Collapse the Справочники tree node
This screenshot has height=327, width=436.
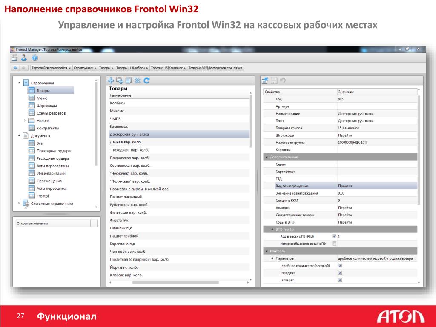point(19,83)
